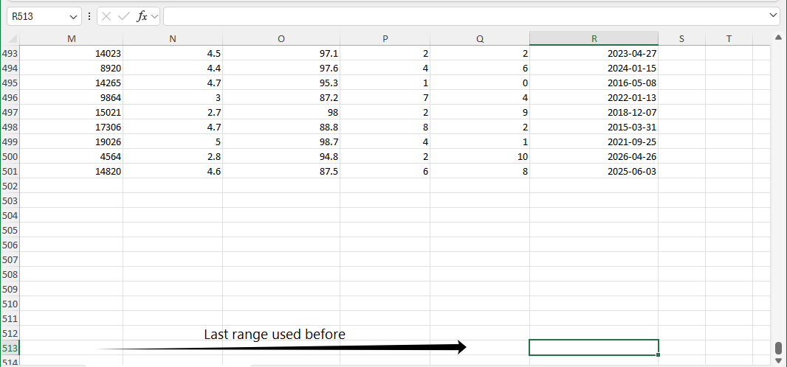Open the Name Box dropdown arrow

coord(73,16)
